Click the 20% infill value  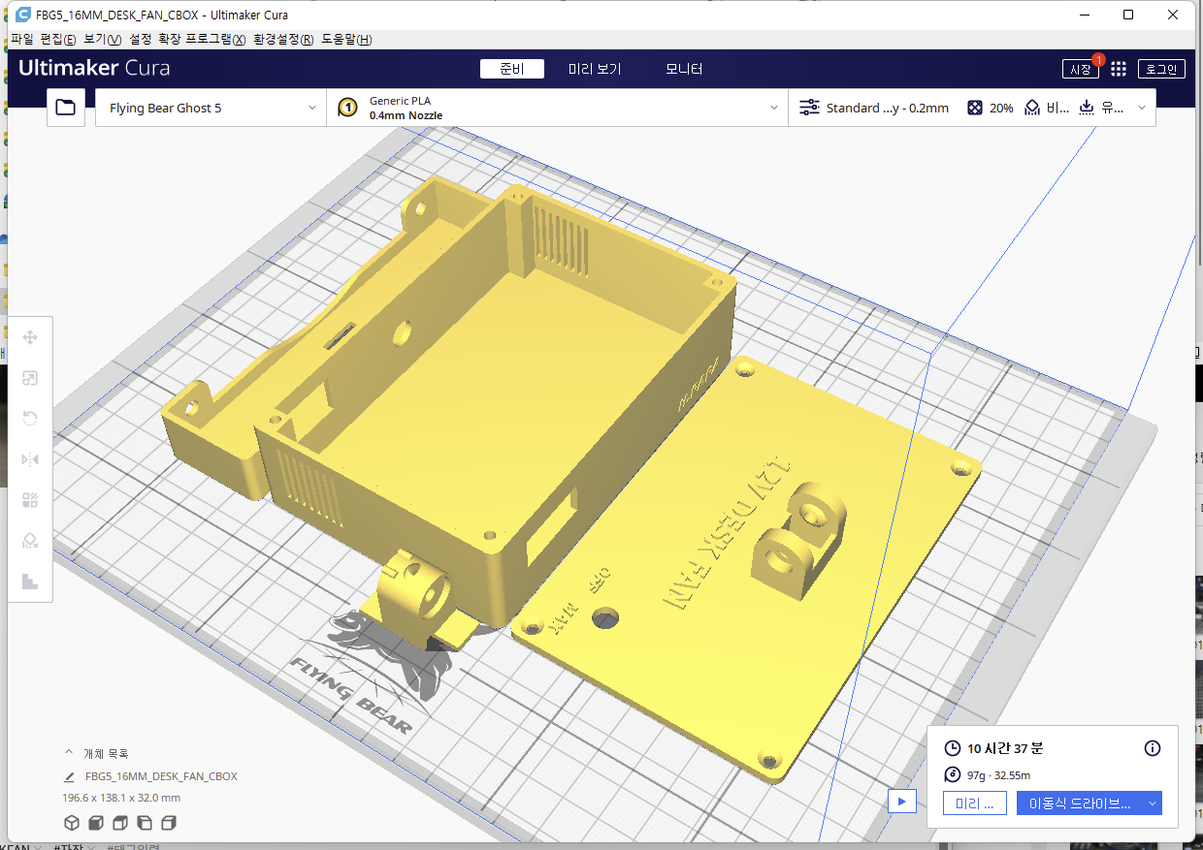click(1001, 108)
